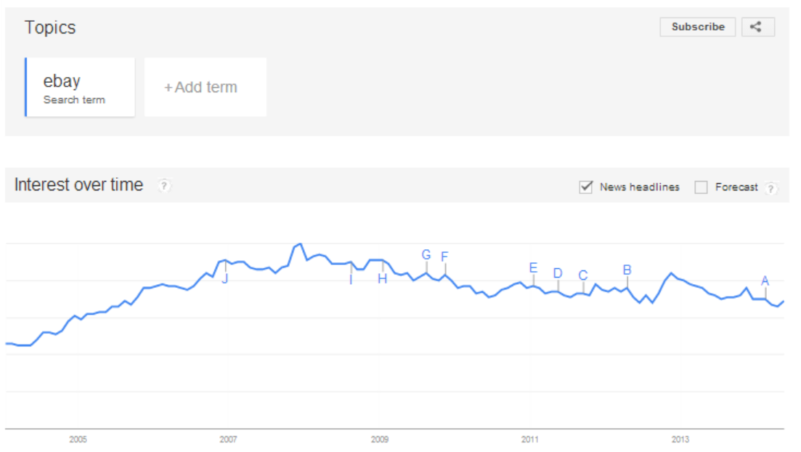Click the share icon button
Image resolution: width=801 pixels, height=452 pixels.
[757, 27]
